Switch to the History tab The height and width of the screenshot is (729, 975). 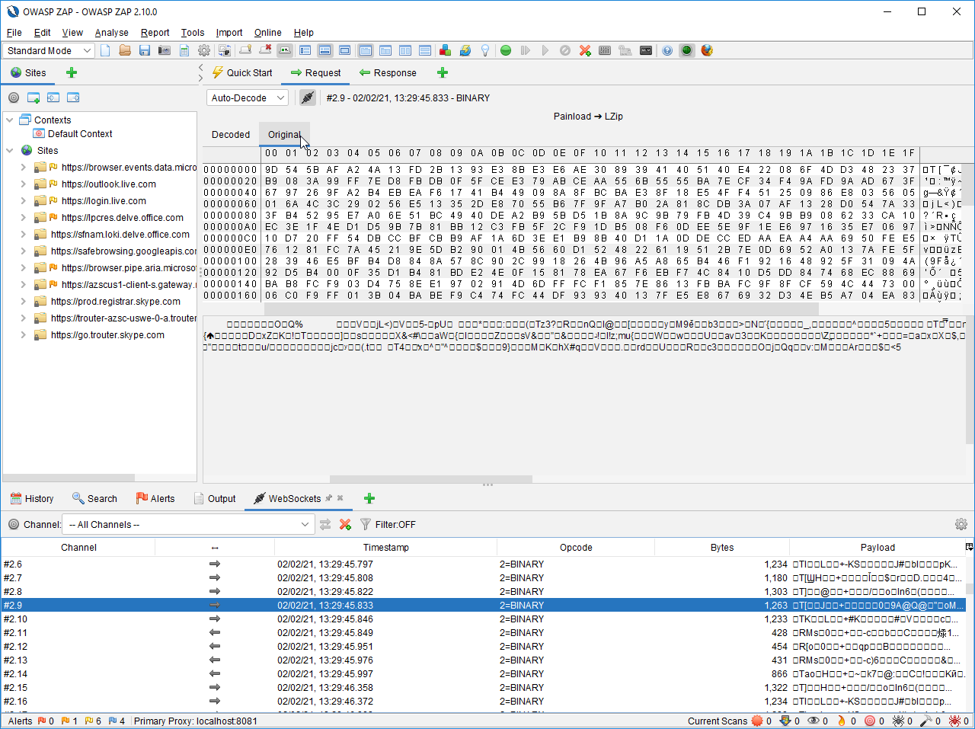[x=31, y=499]
